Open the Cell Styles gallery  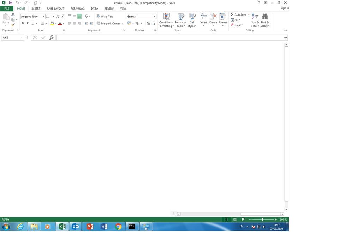pyautogui.click(x=192, y=20)
